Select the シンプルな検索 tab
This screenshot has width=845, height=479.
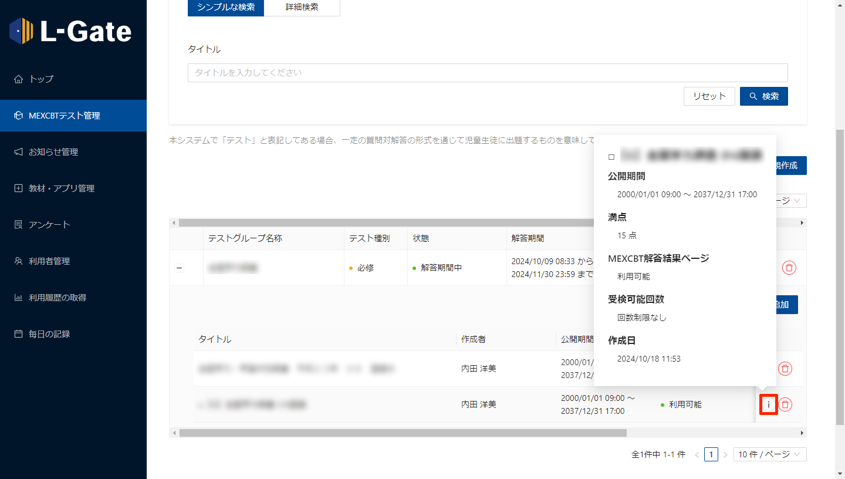(x=226, y=7)
